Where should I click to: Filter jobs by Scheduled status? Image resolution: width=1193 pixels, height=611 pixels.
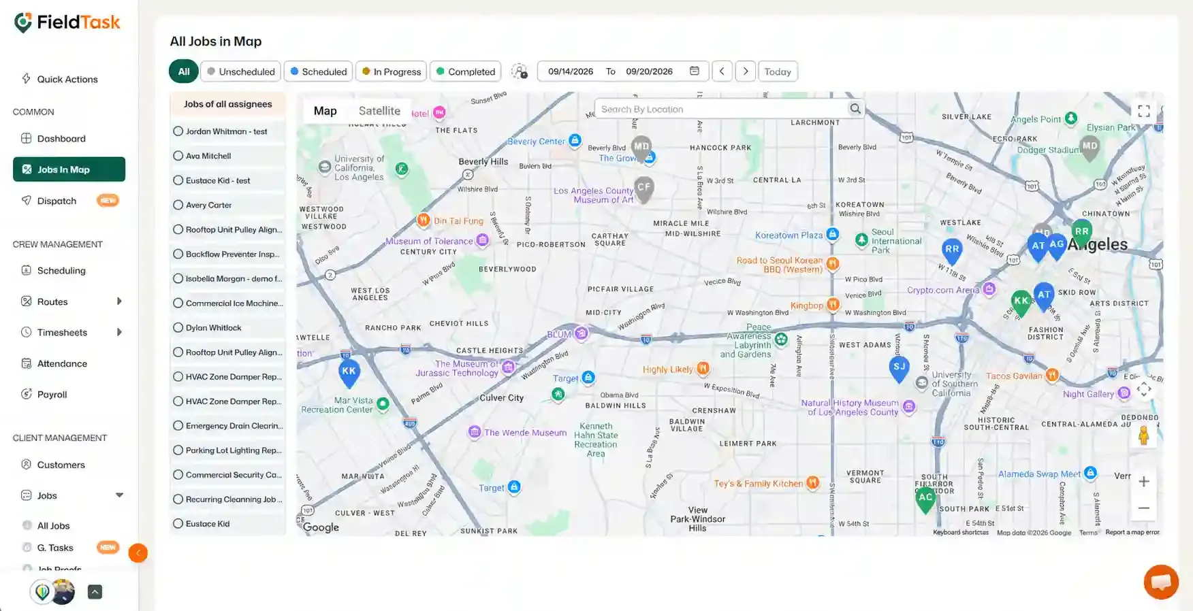click(318, 71)
